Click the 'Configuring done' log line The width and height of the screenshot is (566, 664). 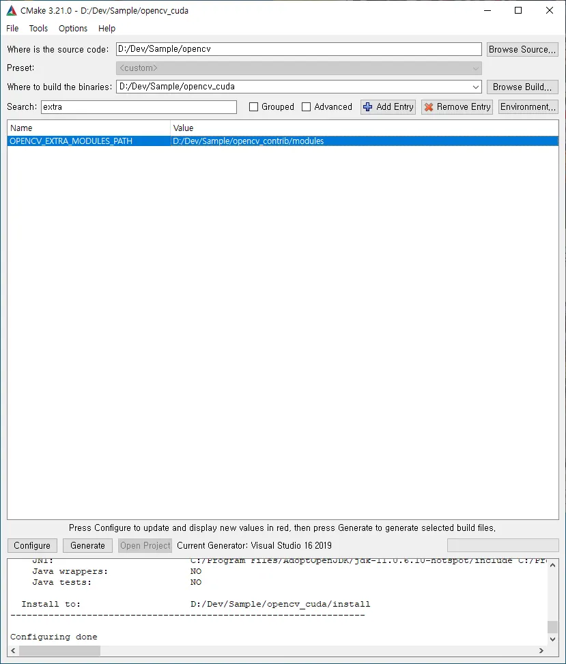[54, 637]
